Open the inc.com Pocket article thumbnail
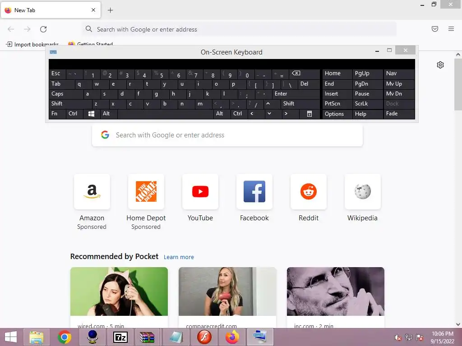 pos(336,291)
